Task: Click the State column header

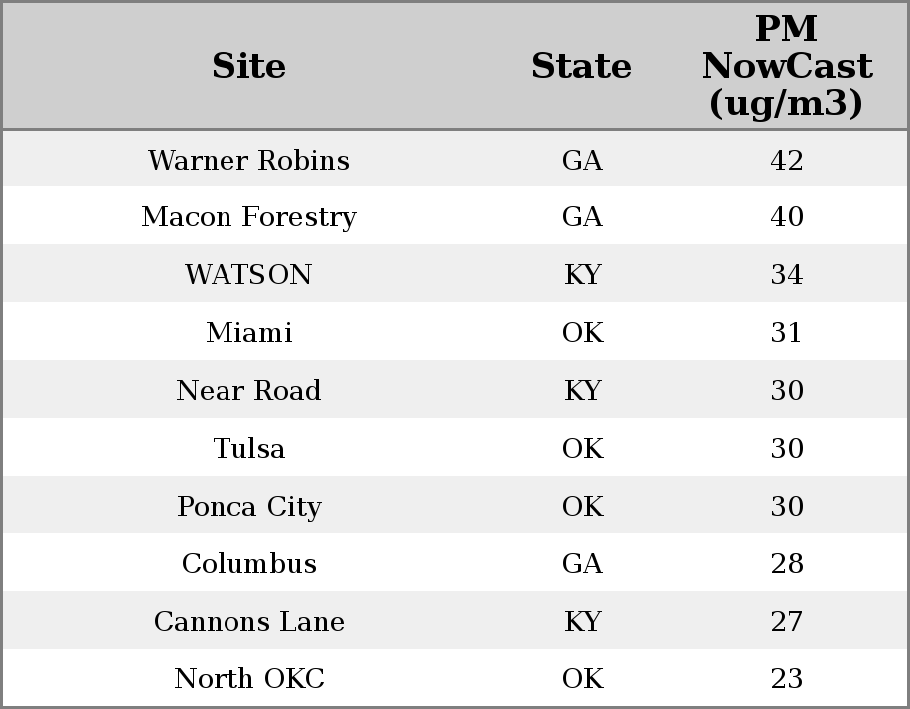Action: [581, 67]
